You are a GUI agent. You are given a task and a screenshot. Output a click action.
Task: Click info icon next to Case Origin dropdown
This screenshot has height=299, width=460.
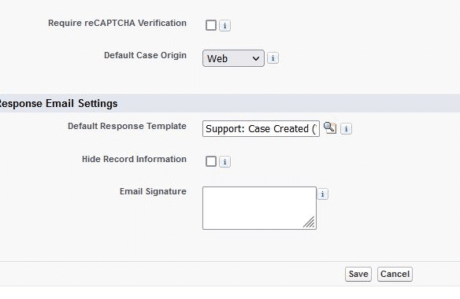tap(273, 58)
